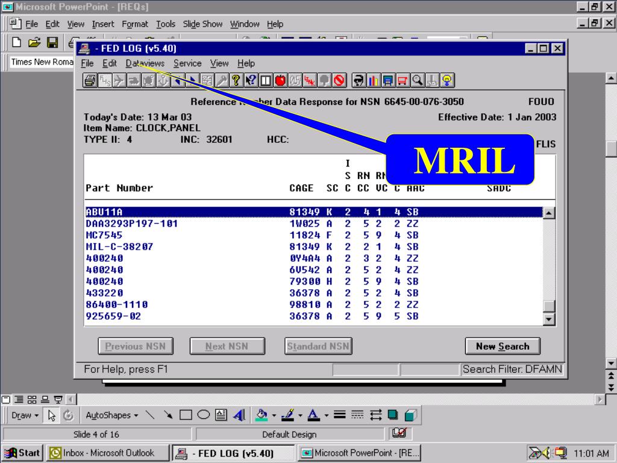Open PowerPoint's Slide Show menu
This screenshot has width=617, height=463.
pos(202,24)
